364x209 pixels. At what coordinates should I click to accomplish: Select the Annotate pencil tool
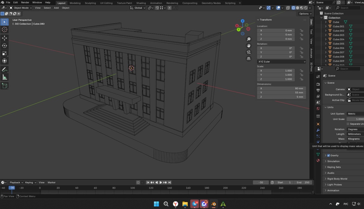[x=5, y=70]
